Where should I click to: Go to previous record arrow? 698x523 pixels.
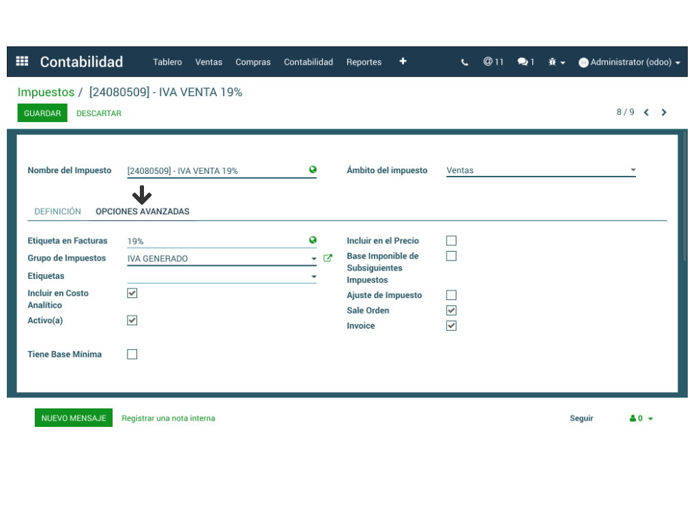pyautogui.click(x=646, y=113)
